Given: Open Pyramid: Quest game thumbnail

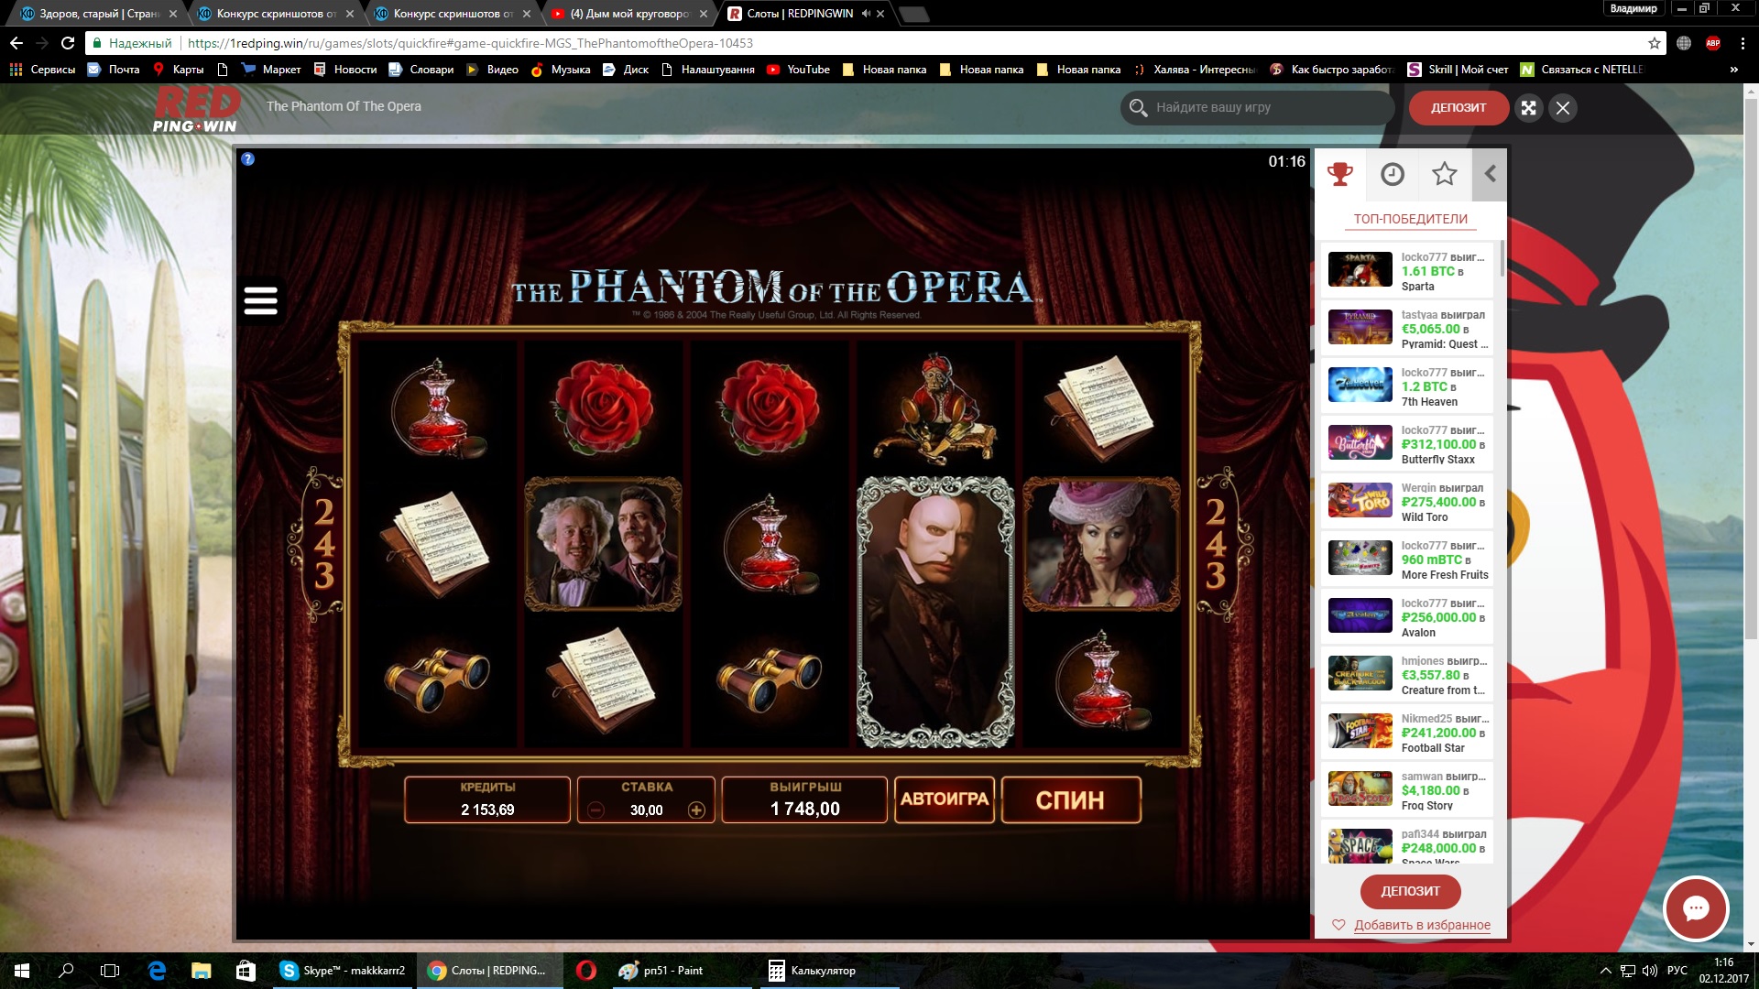Looking at the screenshot, I should pos(1360,328).
